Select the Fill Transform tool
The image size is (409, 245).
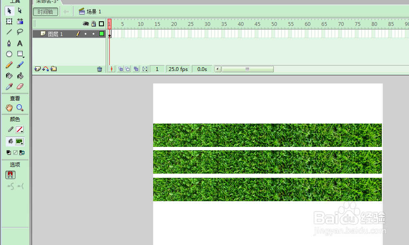pyautogui.click(x=20, y=21)
